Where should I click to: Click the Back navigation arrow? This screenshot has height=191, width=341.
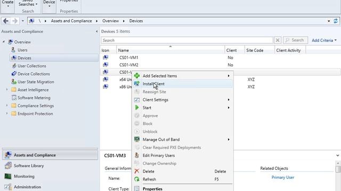[x=6, y=21]
